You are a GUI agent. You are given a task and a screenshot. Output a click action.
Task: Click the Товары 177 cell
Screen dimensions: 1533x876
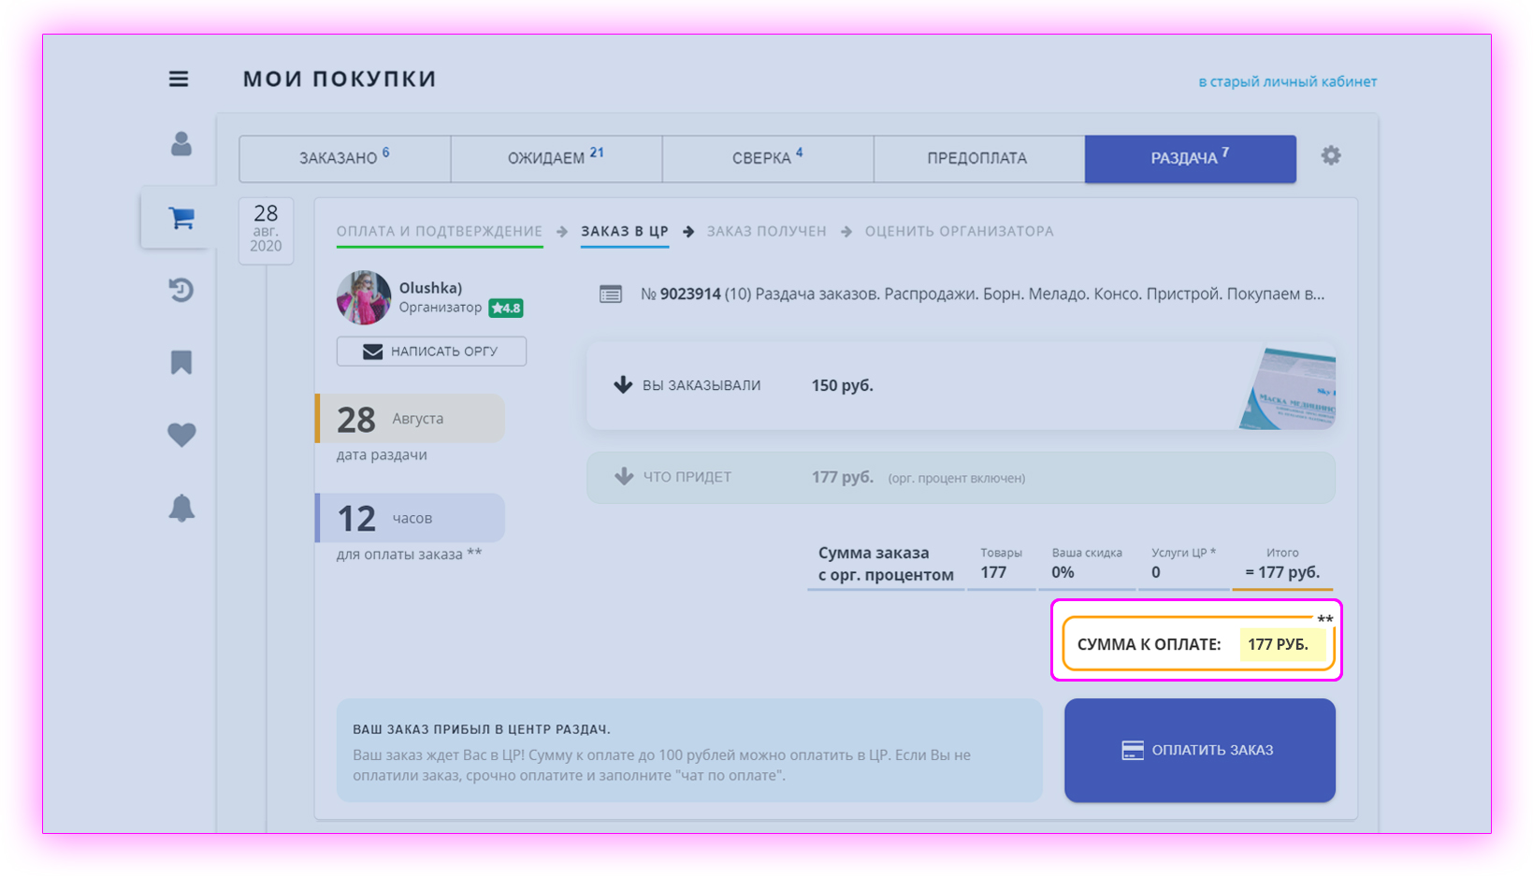coord(1001,565)
